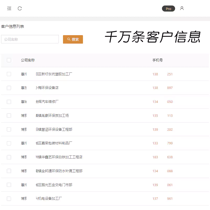This screenshot has width=210, height=210.
Task: Click phone number starting 137 ending 961
Action: (x=162, y=198)
